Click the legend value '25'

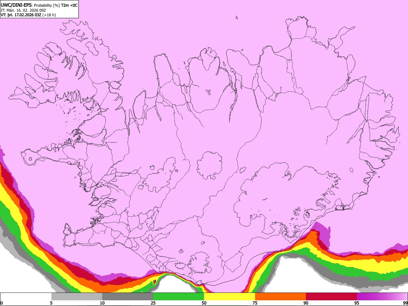tap(153, 303)
